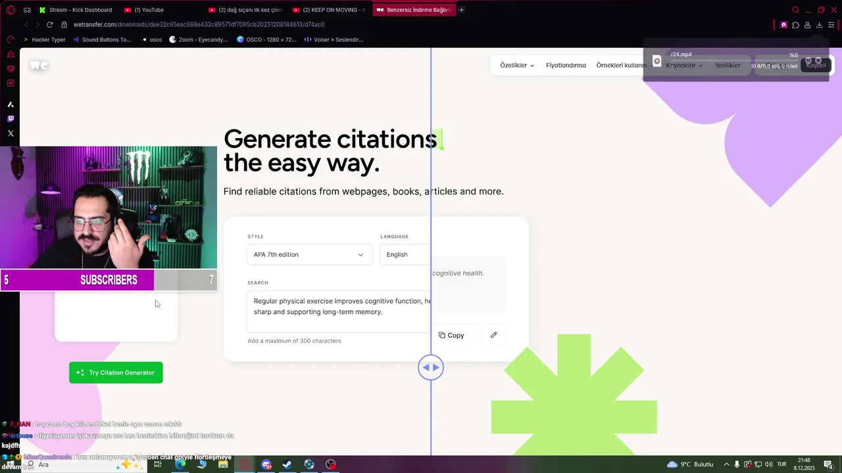Open Task View on the taskbar
842x473 pixels.
(158, 464)
